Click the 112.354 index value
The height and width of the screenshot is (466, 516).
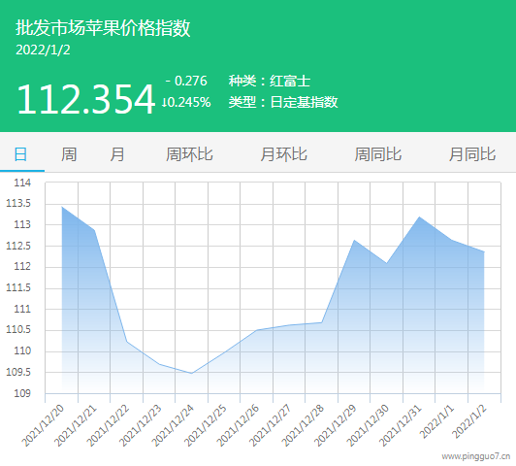[x=85, y=99]
